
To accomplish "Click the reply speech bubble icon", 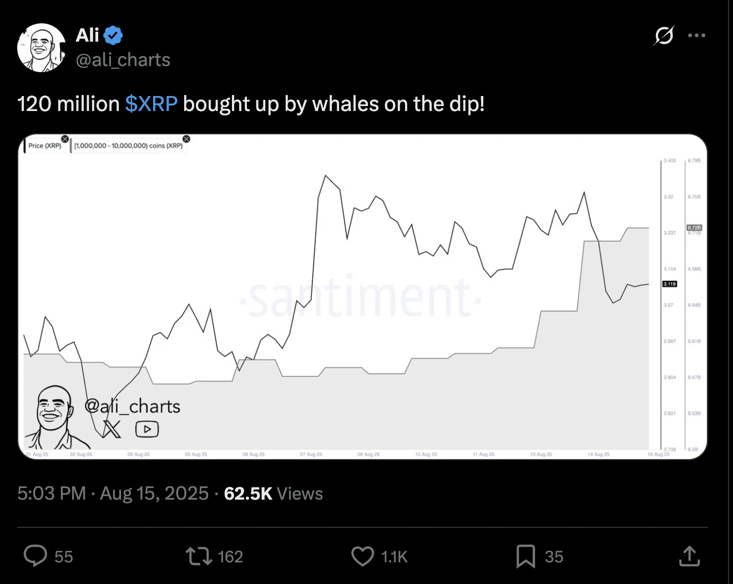I will coord(36,556).
